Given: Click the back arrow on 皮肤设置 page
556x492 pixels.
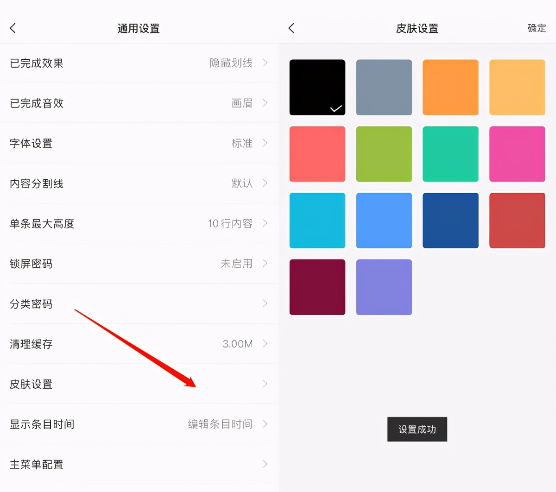Looking at the screenshot, I should [291, 28].
